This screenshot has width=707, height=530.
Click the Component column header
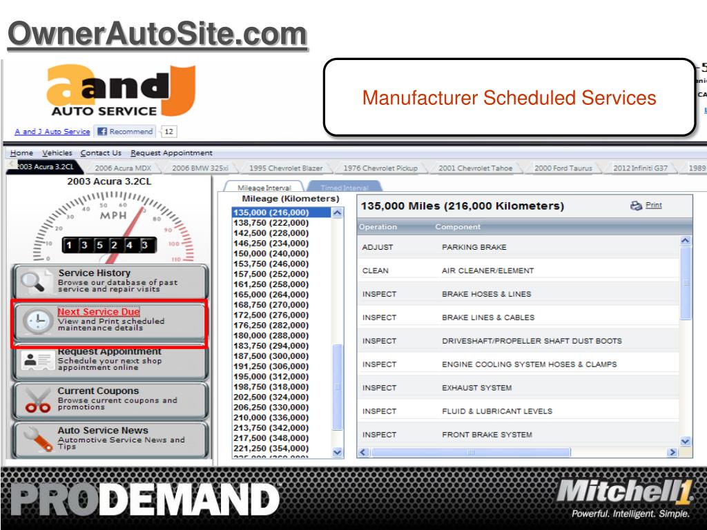[458, 226]
